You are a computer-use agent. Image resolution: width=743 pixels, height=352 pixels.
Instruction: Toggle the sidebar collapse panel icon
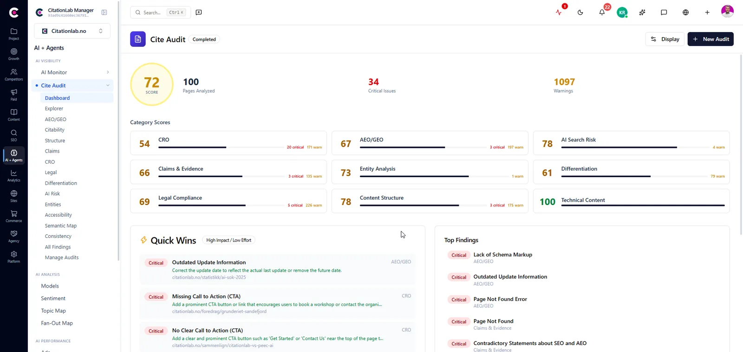(104, 13)
